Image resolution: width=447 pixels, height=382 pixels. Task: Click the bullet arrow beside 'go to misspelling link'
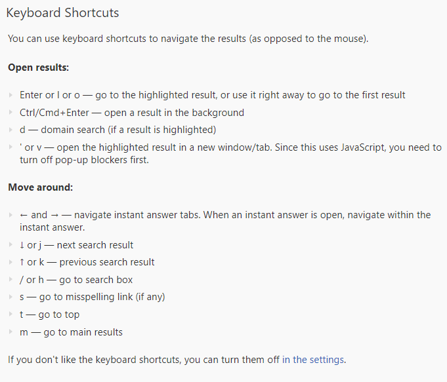coord(11,297)
